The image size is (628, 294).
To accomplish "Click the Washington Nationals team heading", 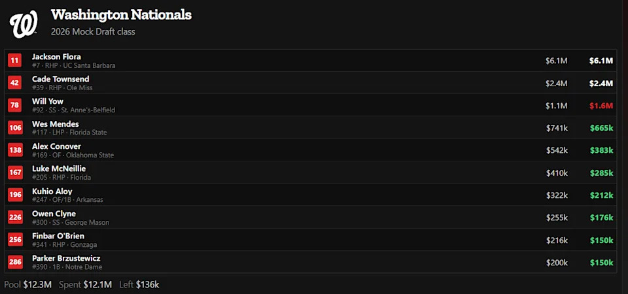I will point(121,14).
